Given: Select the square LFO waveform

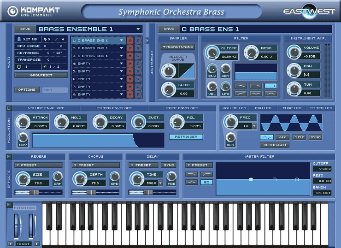Looking at the screenshot, I should (x=299, y=137).
